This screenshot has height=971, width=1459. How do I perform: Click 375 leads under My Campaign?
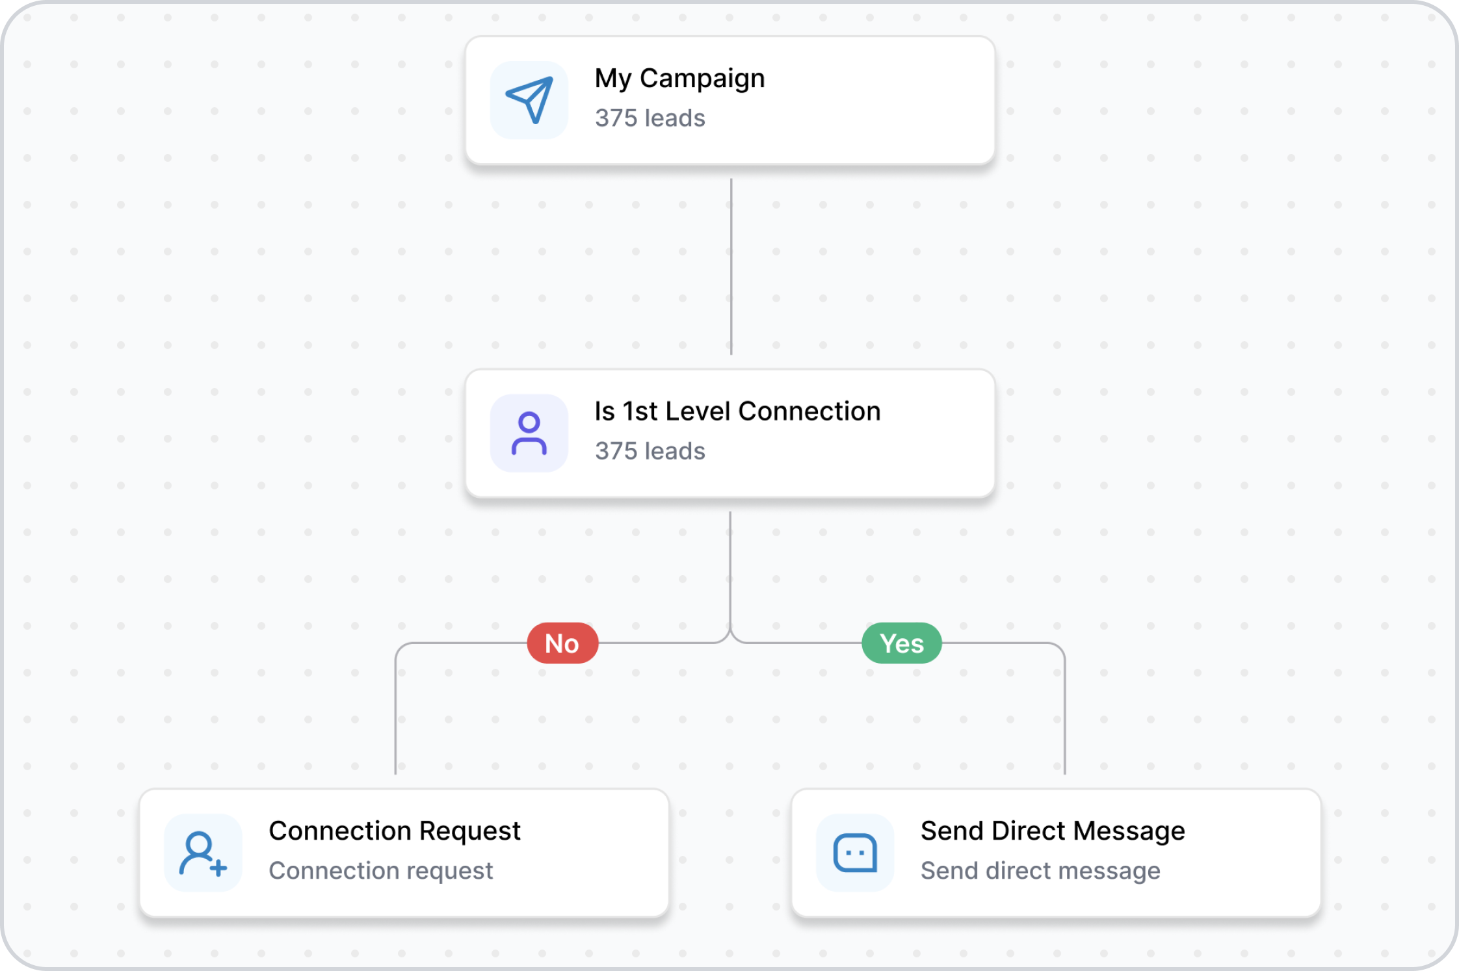pos(650,118)
